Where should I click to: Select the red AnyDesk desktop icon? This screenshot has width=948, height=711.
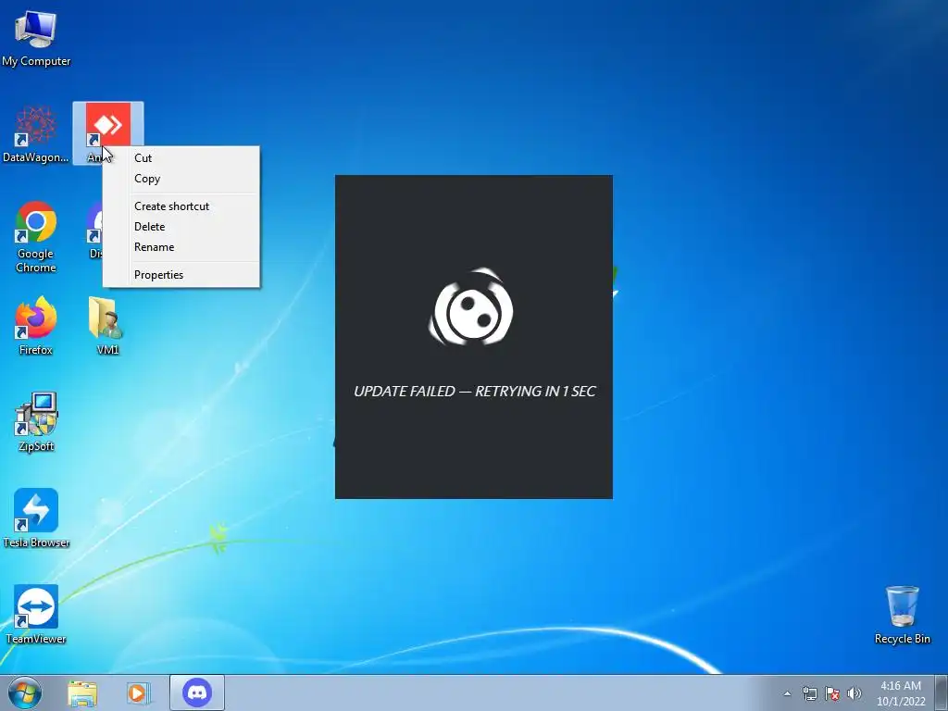tap(108, 124)
